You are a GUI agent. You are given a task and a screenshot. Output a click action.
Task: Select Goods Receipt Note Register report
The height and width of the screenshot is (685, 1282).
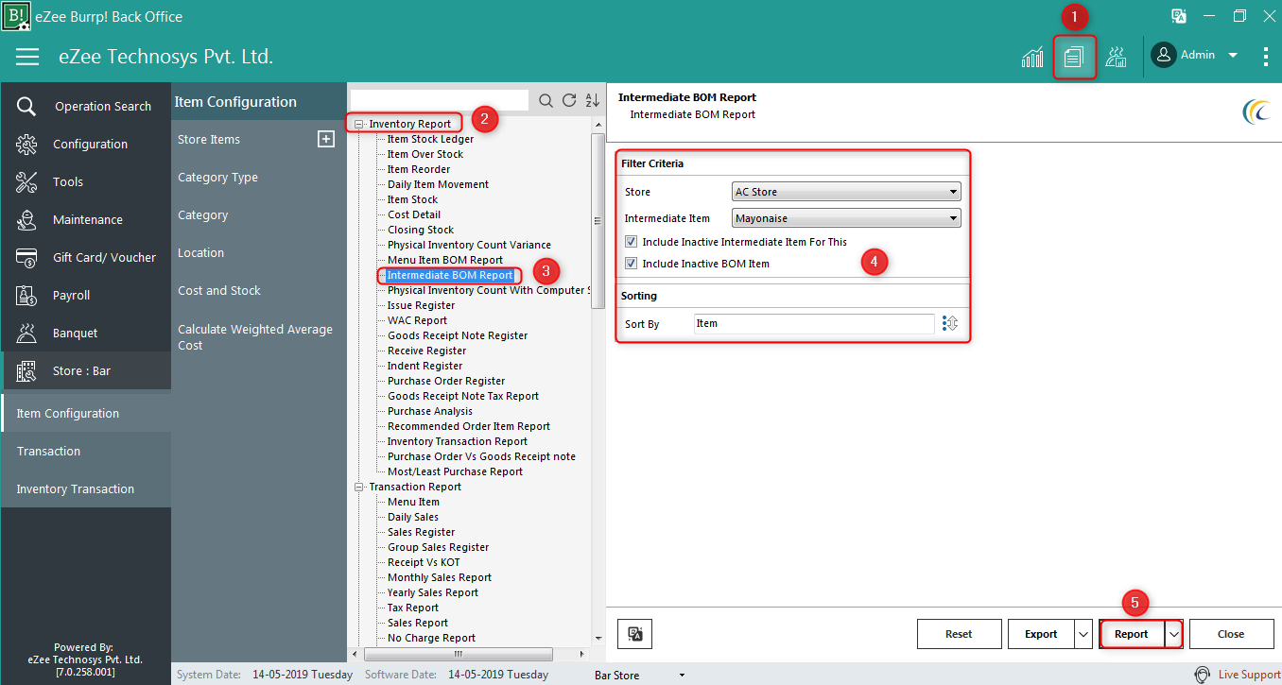[458, 335]
